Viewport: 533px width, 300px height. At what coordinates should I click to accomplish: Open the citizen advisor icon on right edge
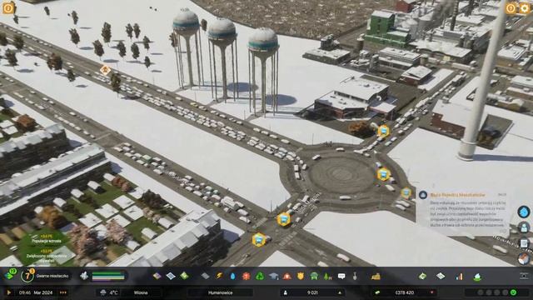click(524, 227)
